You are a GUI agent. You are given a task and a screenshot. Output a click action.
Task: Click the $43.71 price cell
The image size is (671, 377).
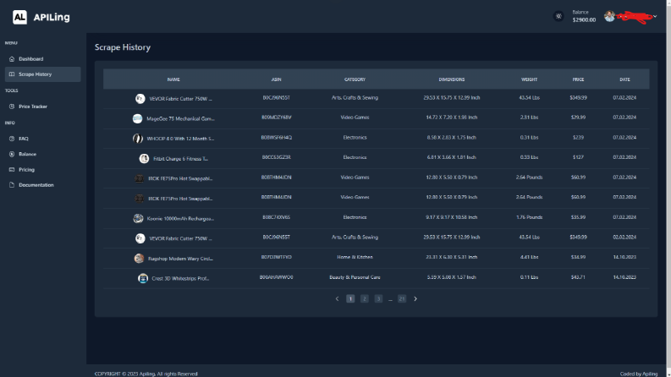[x=578, y=277]
